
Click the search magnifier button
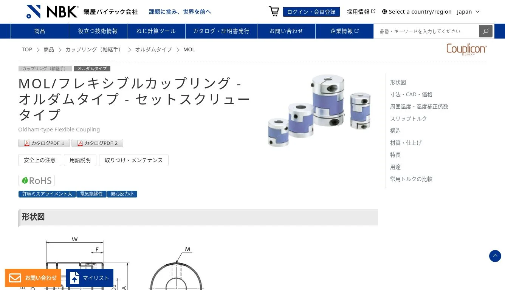486,31
